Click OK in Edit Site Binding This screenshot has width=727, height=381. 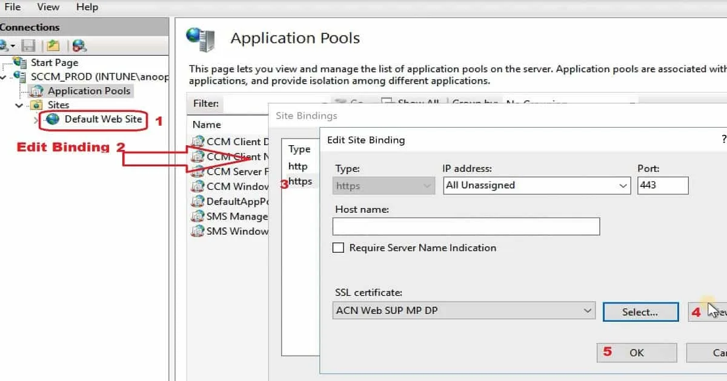tap(636, 353)
